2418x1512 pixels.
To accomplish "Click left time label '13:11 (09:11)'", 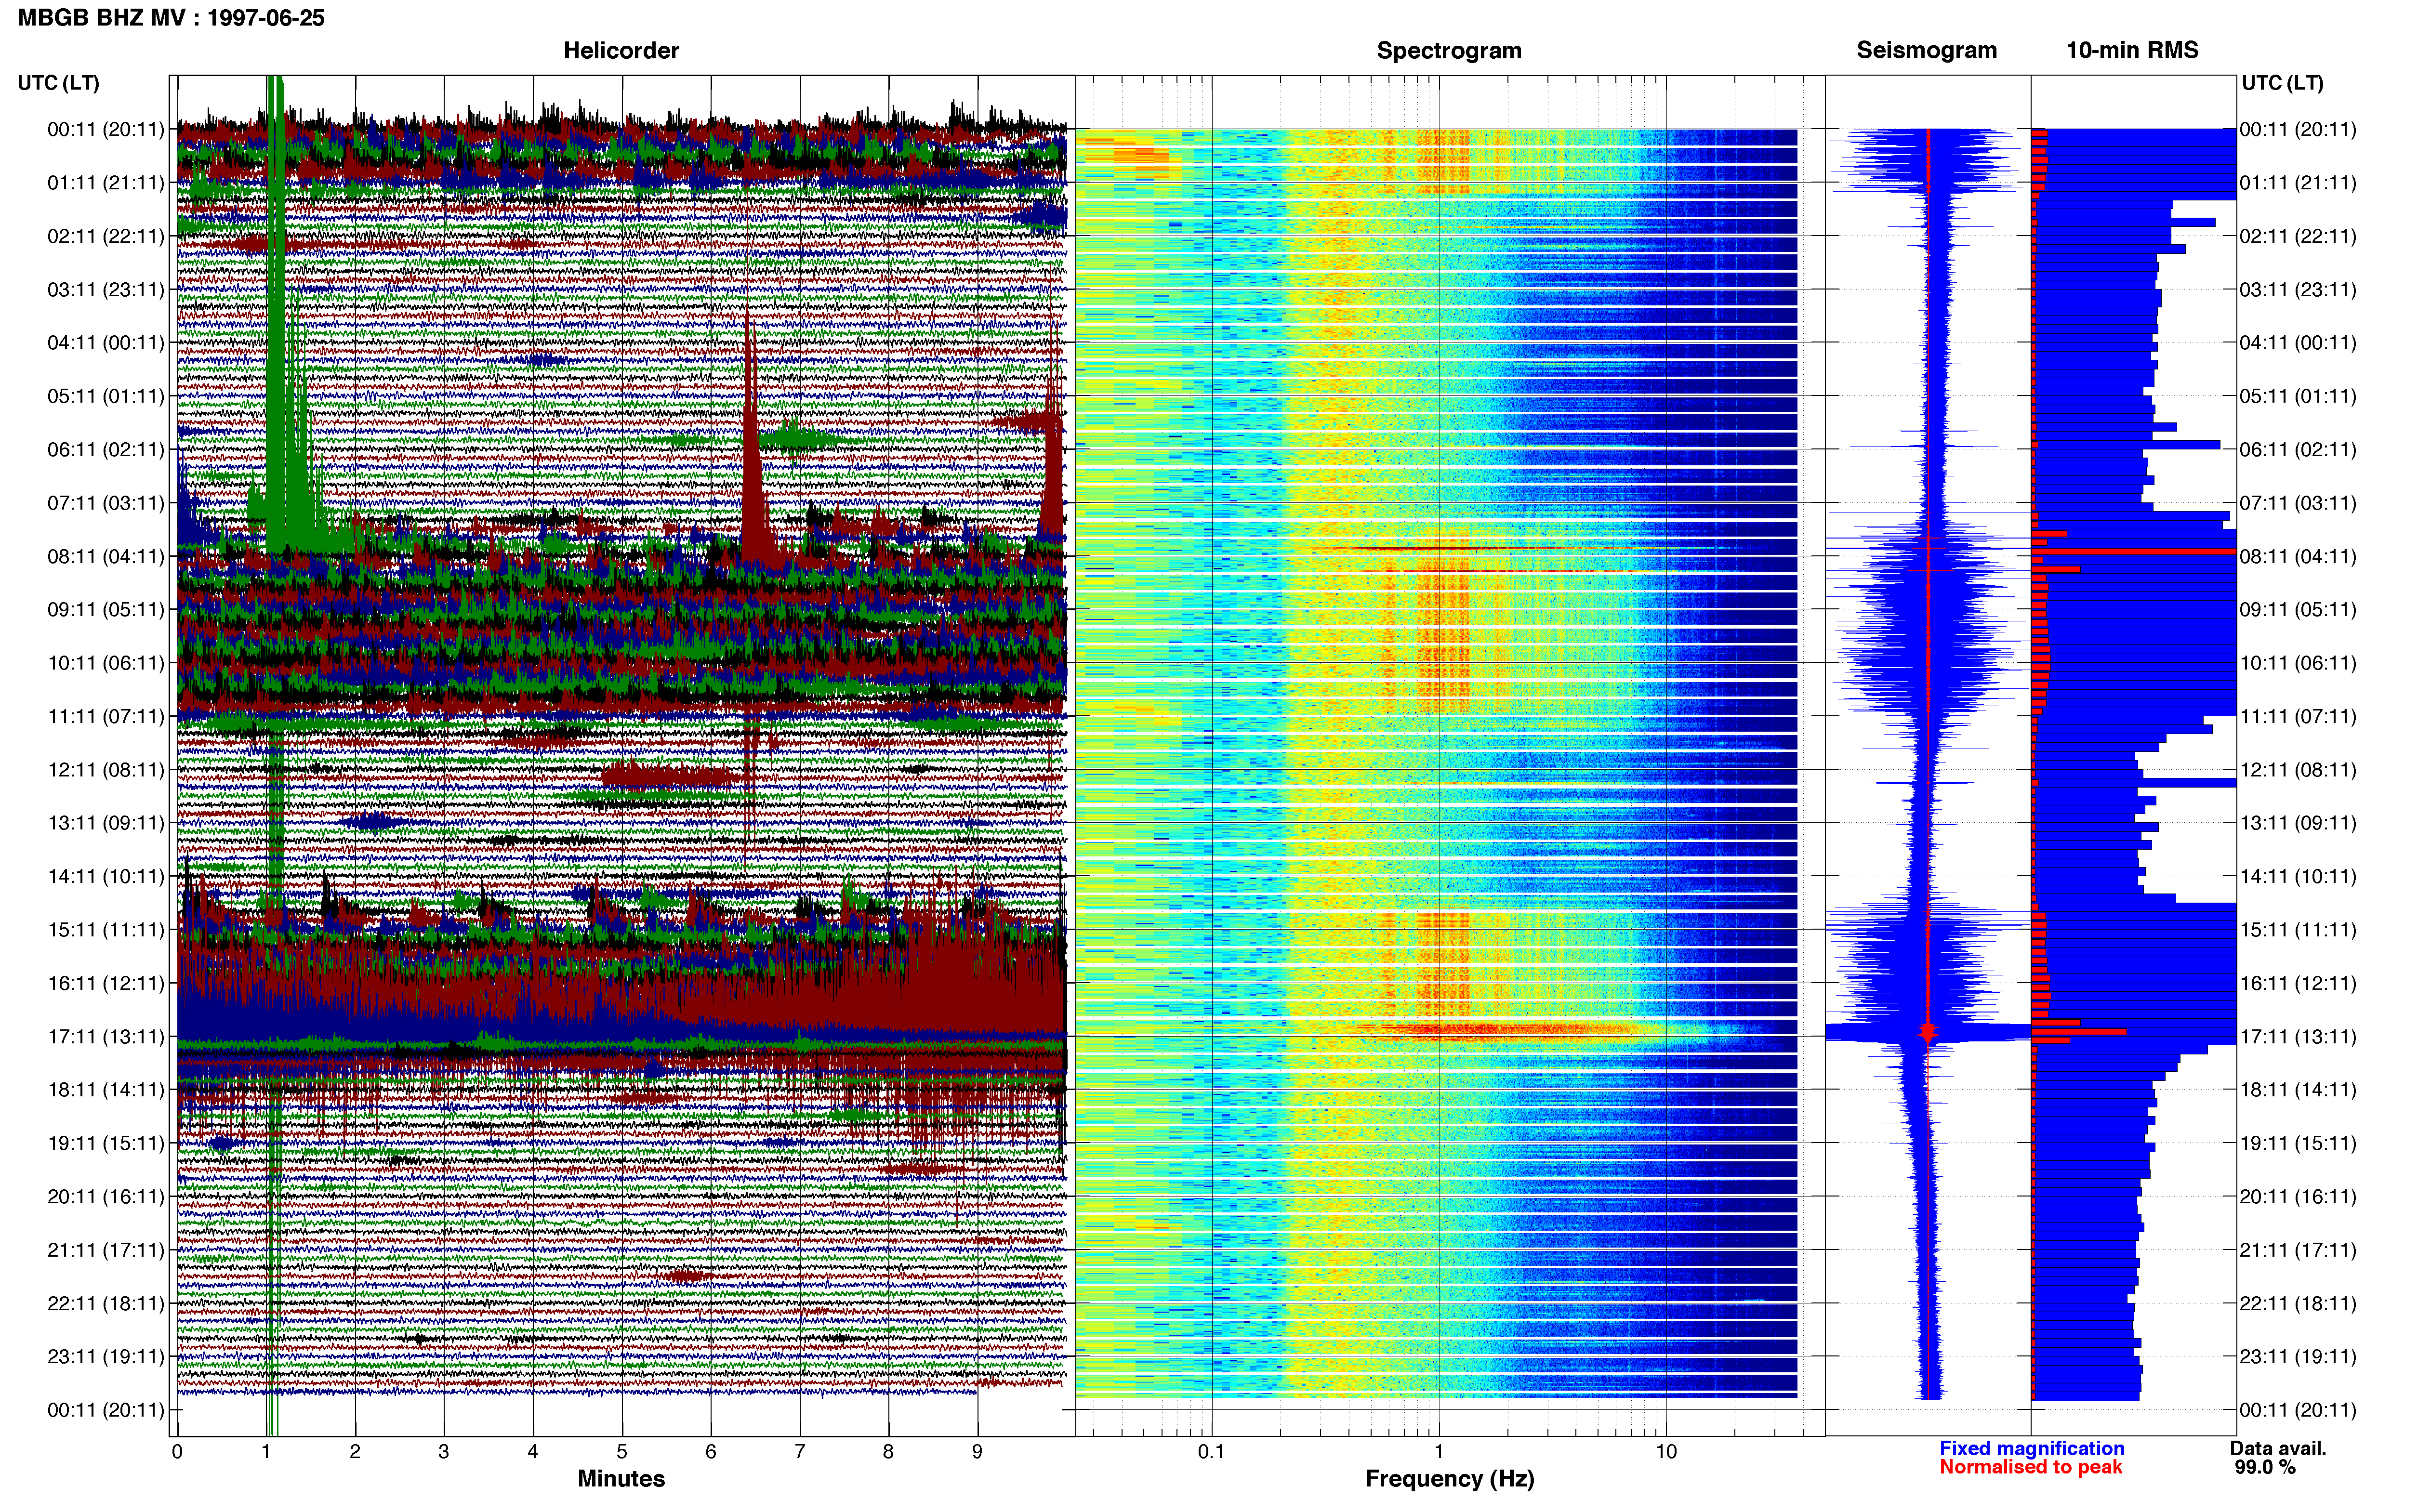I will pyautogui.click(x=105, y=823).
